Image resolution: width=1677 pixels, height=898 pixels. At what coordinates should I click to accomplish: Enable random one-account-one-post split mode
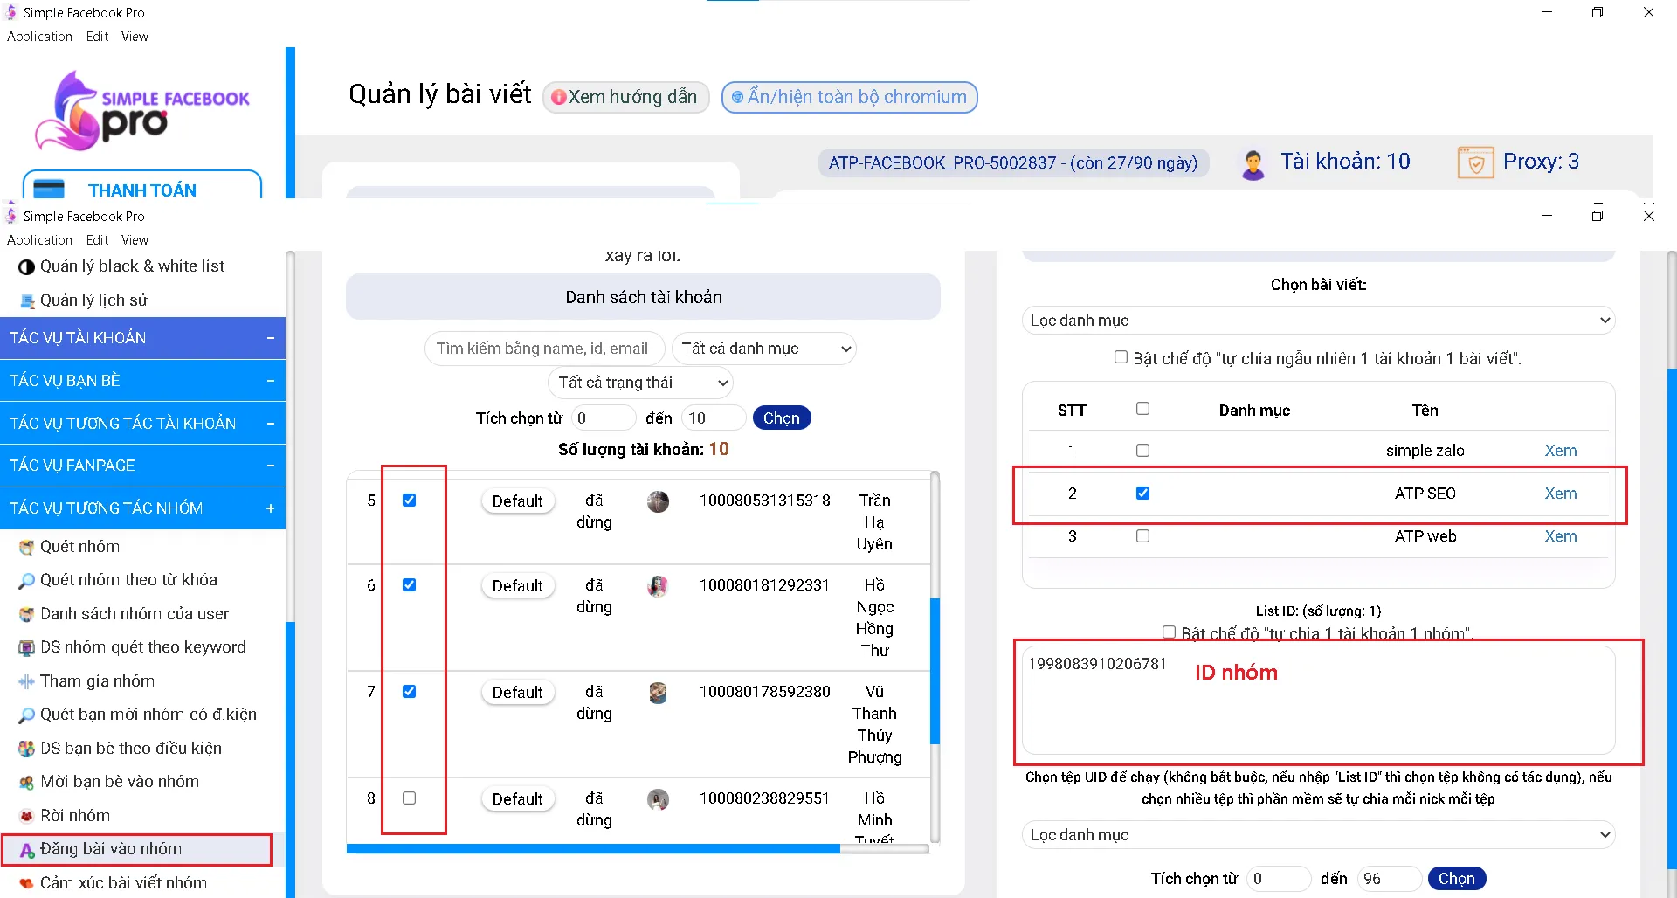(1121, 357)
